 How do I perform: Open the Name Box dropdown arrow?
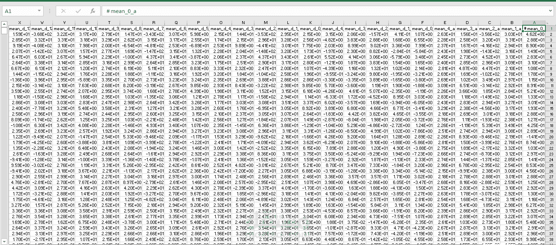tap(39, 11)
